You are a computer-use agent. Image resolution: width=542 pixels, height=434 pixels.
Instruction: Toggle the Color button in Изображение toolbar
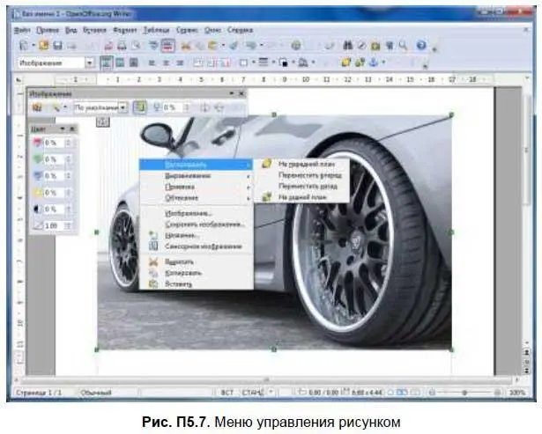[139, 107]
